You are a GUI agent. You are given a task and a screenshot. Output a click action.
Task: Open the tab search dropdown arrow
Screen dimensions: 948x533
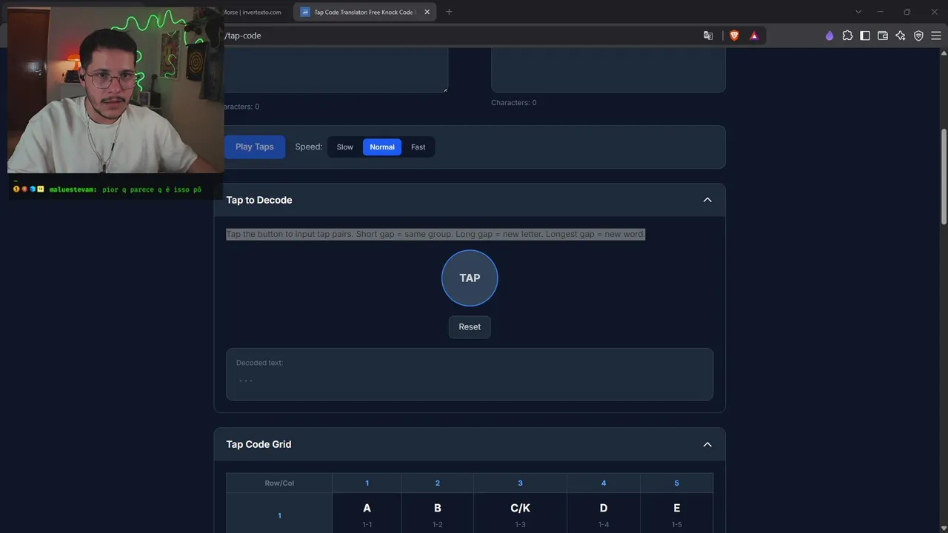point(858,12)
